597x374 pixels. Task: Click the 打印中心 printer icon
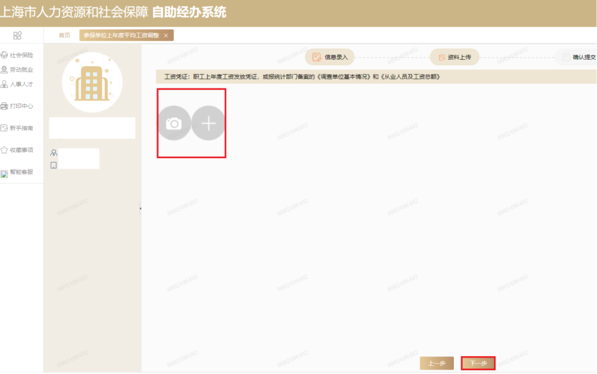coord(4,106)
